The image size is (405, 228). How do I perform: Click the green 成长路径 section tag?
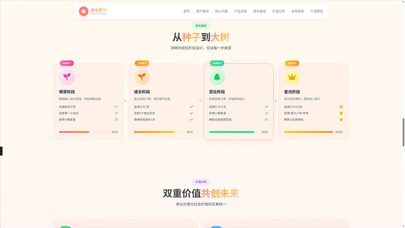tap(201, 26)
